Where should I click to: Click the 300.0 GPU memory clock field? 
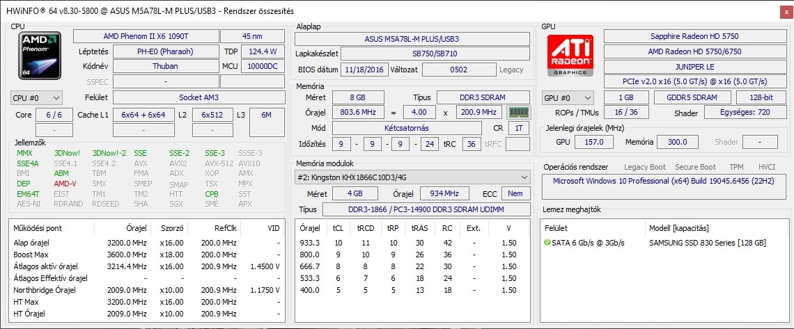(x=676, y=142)
